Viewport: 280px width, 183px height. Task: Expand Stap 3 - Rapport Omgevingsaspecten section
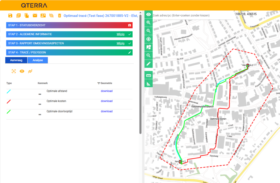[69, 43]
